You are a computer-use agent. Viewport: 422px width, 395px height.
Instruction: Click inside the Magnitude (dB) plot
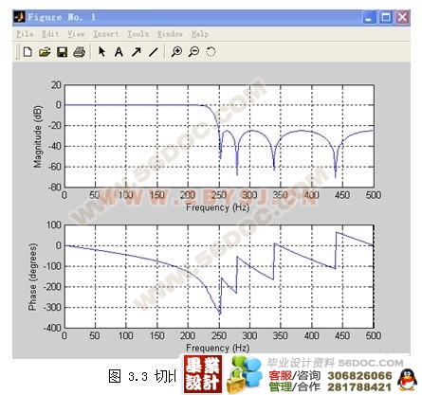(219, 135)
